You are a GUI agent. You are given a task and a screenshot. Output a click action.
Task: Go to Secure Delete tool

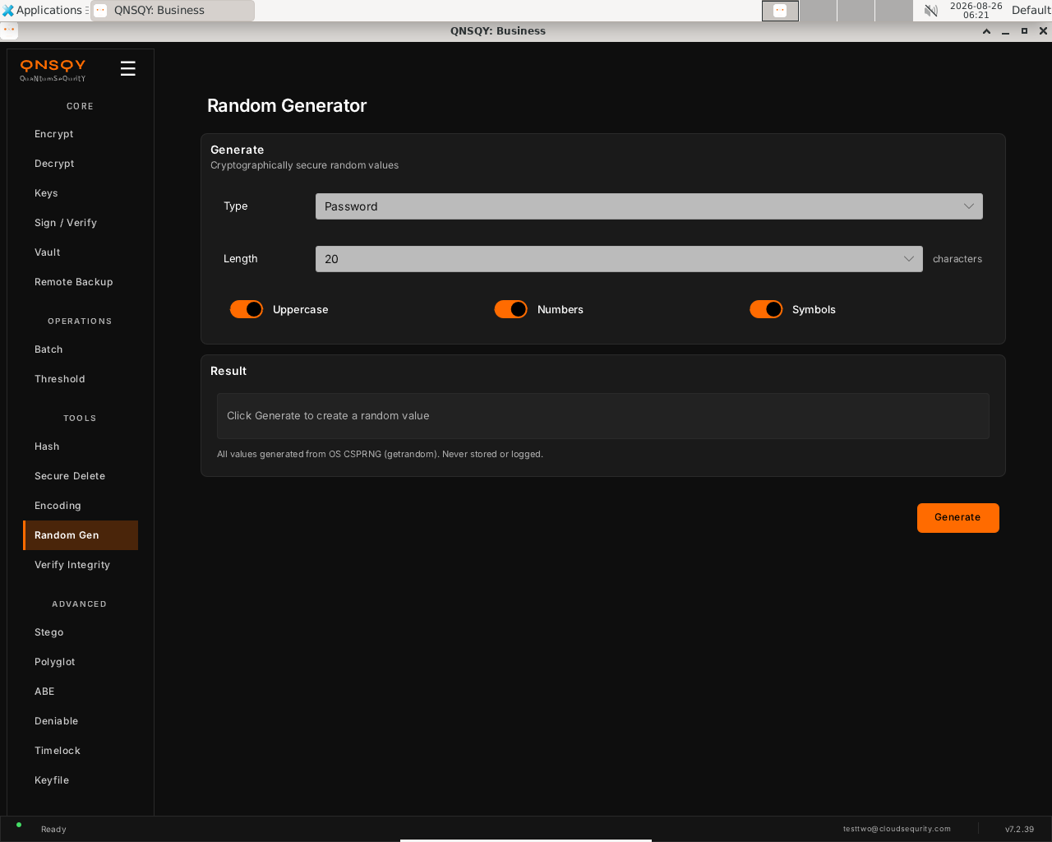click(81, 476)
